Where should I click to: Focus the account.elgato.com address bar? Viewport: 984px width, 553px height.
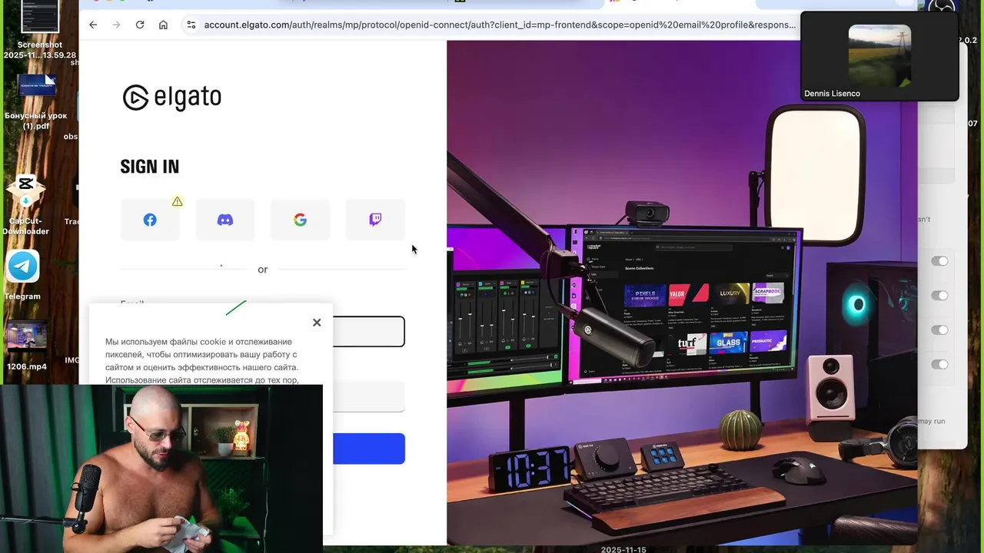click(x=500, y=25)
